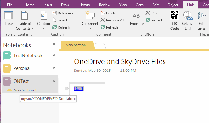209x123 pixels.
Task: Click the paragraph tag handle beside Doc1
Action: 67,89
